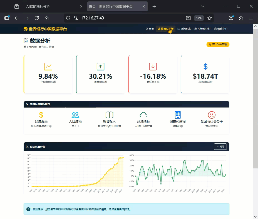258x219 pixels.
Task: Open the Firefox account profile icon
Action: coord(231,18)
